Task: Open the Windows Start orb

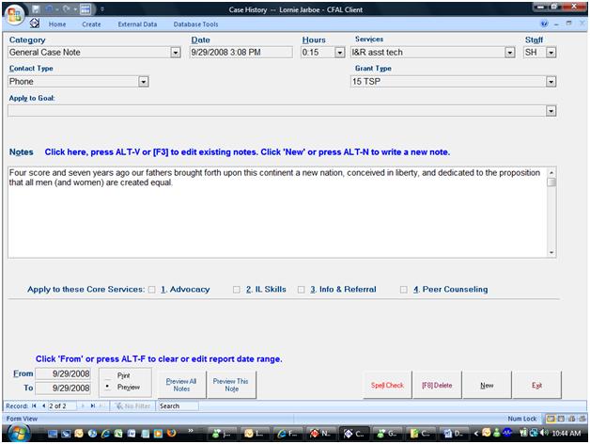Action: [x=18, y=433]
